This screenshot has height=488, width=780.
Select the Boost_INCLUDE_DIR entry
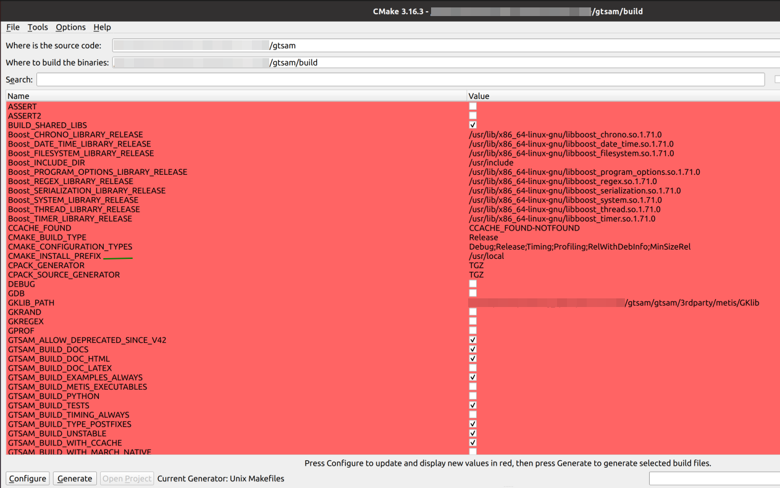[46, 162]
